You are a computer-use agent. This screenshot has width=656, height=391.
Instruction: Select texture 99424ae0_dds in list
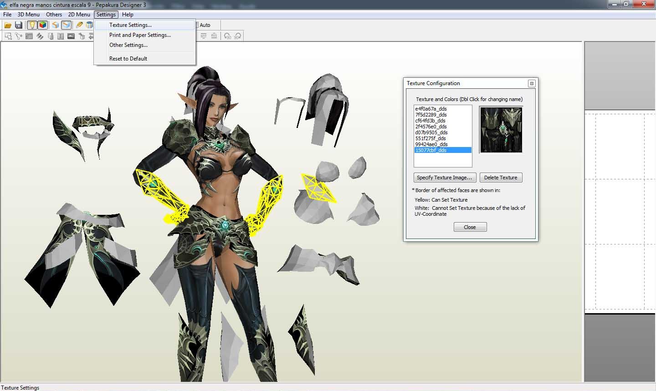(x=442, y=144)
